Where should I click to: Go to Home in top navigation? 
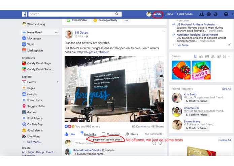[x=169, y=14]
